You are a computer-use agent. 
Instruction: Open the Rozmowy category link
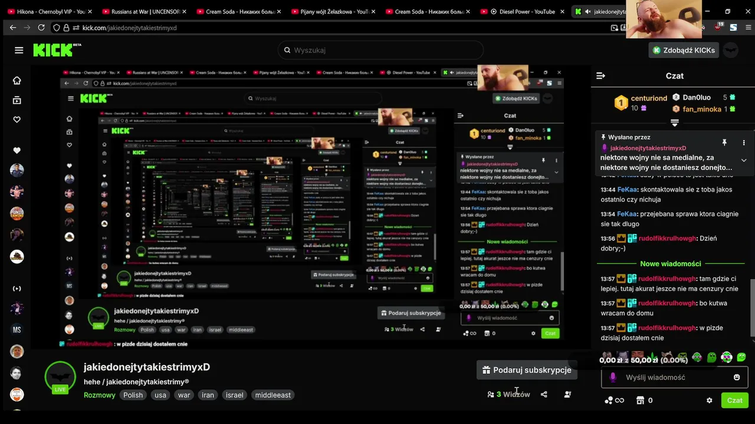(x=100, y=395)
